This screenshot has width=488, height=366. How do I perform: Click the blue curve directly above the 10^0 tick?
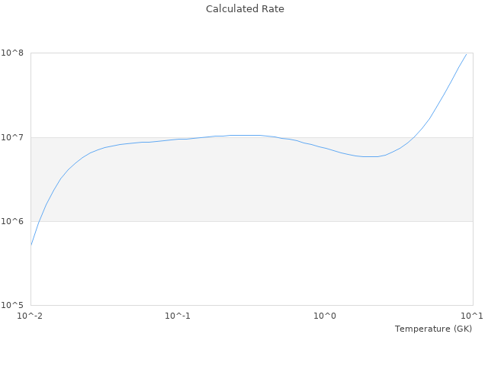(x=325, y=148)
